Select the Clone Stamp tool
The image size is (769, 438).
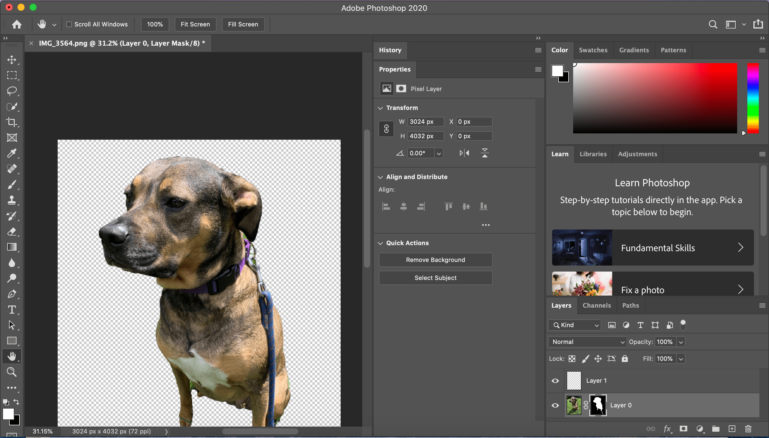12,200
